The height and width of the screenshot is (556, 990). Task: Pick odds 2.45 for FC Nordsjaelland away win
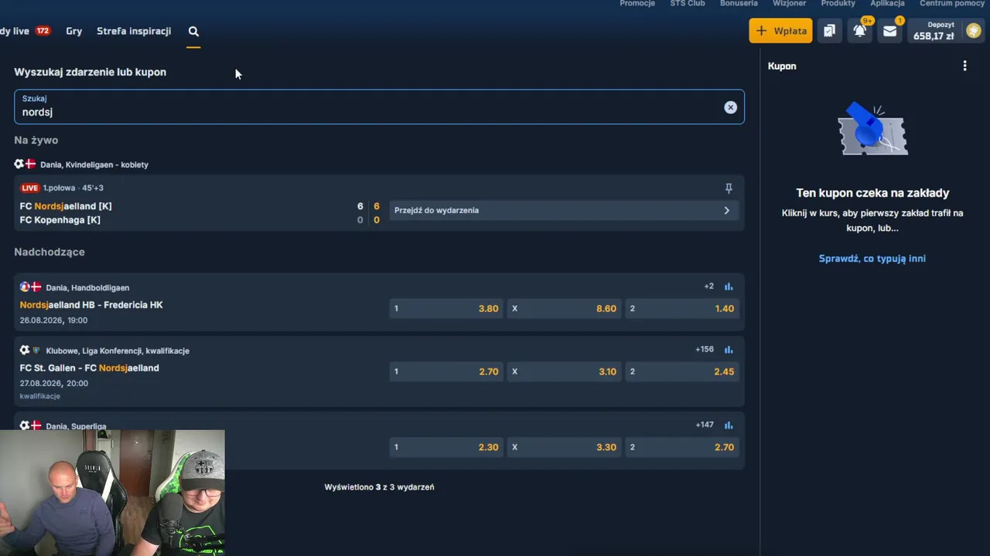(682, 372)
